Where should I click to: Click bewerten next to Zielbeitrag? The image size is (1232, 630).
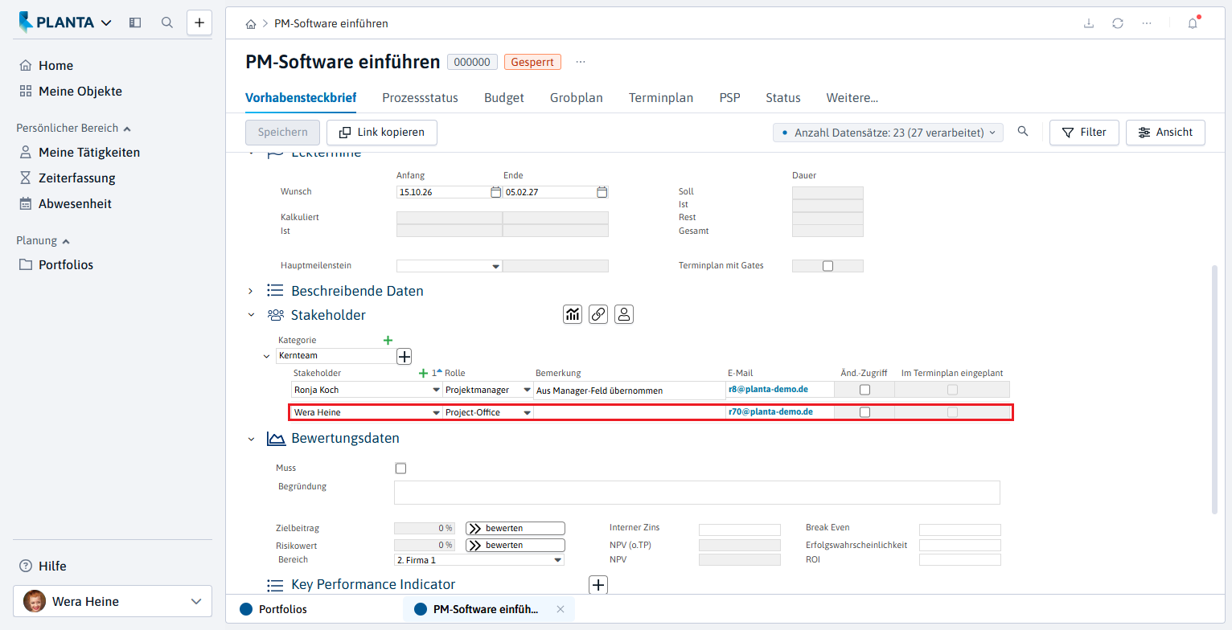pyautogui.click(x=515, y=528)
